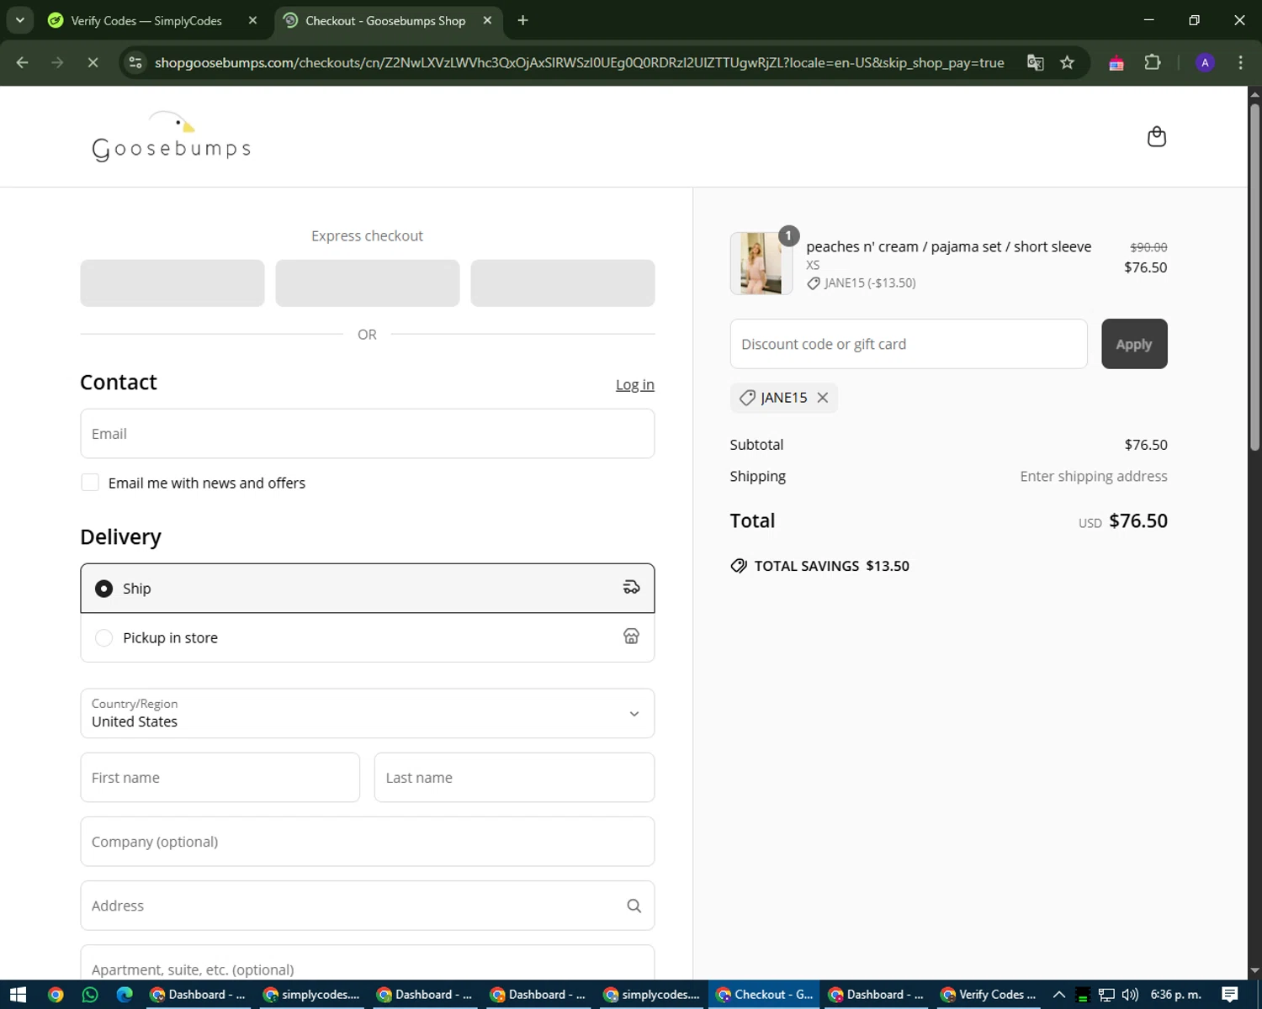Open the Verify Codes taskbar window
The width and height of the screenshot is (1262, 1009).
(x=988, y=995)
